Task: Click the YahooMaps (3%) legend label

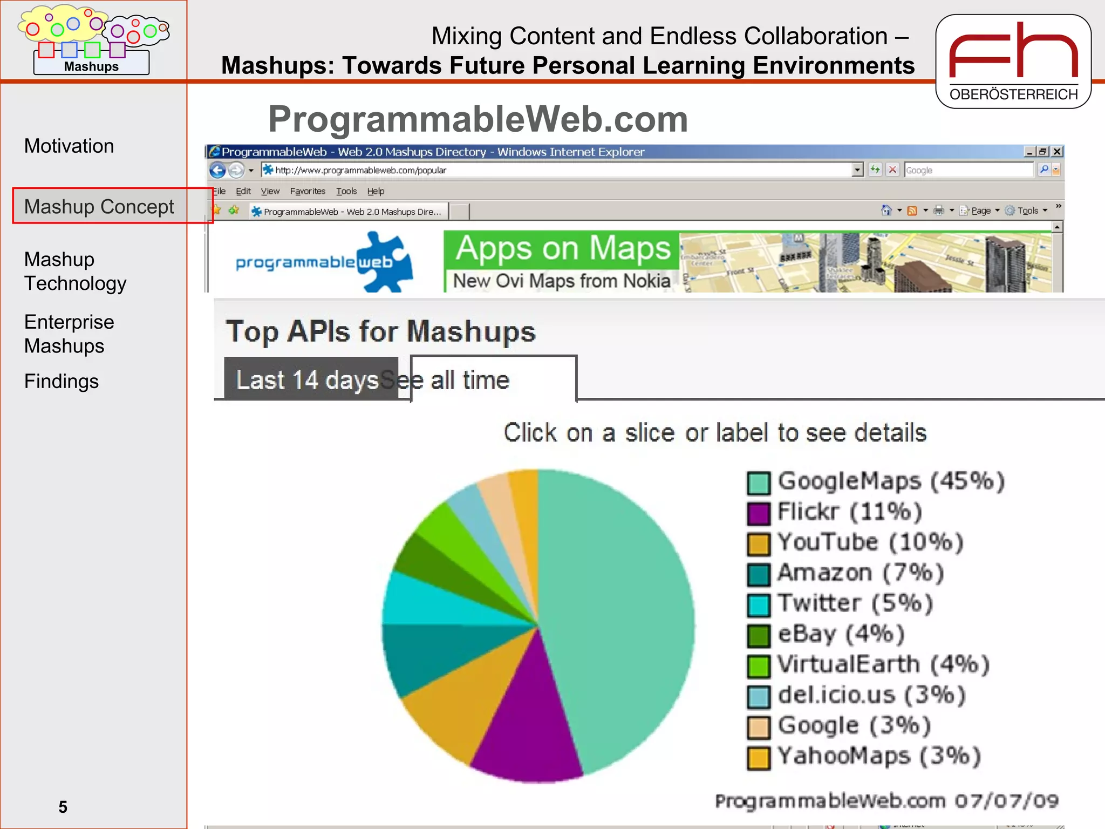Action: [879, 756]
